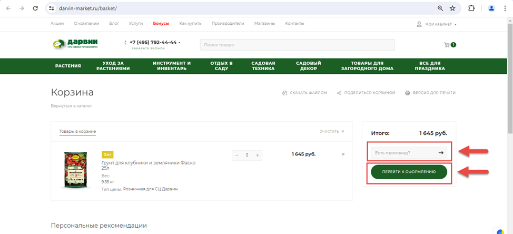
Task: Click the Перейти к оформлению button
Action: 409,172
